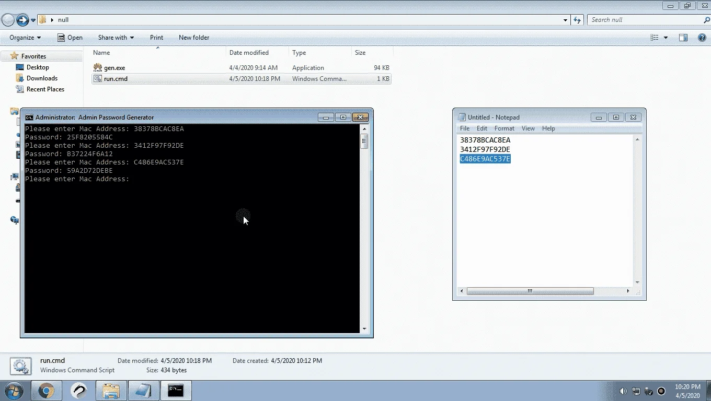This screenshot has width=711, height=401.
Task: Click the Explorer Back navigation button
Action: pyautogui.click(x=8, y=20)
